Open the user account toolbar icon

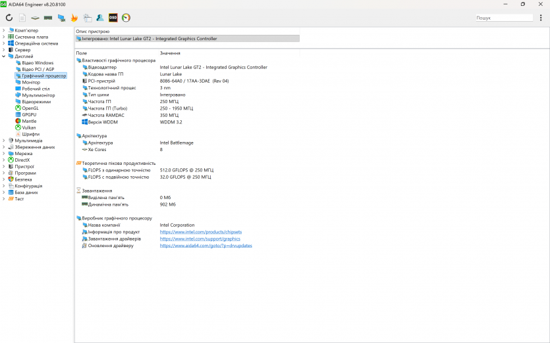click(x=99, y=18)
